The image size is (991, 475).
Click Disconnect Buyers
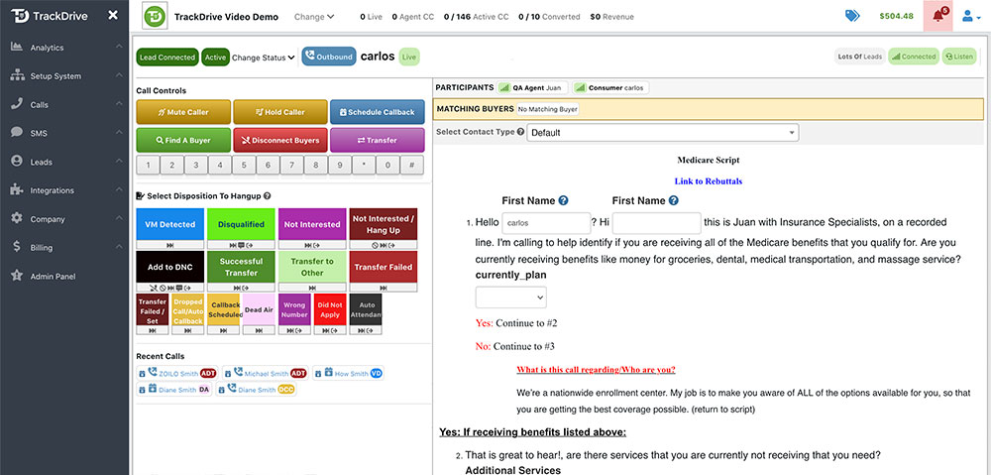click(x=280, y=141)
